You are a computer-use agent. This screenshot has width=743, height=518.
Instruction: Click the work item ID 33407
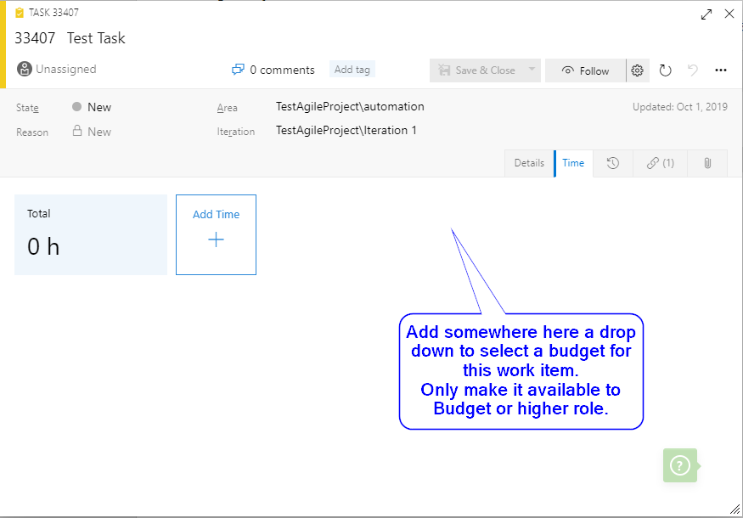point(35,38)
